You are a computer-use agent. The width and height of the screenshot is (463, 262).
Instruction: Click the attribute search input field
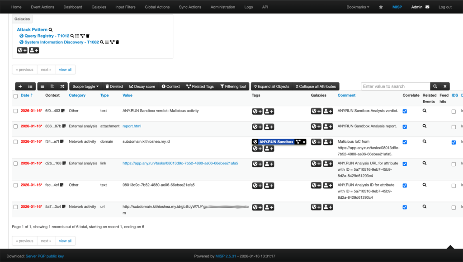(395, 86)
